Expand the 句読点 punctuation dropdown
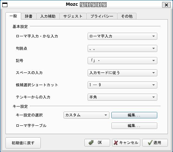This screenshot has width=173, height=152. 122,48
